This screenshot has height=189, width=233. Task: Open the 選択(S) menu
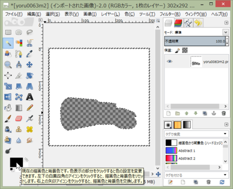click(53, 14)
